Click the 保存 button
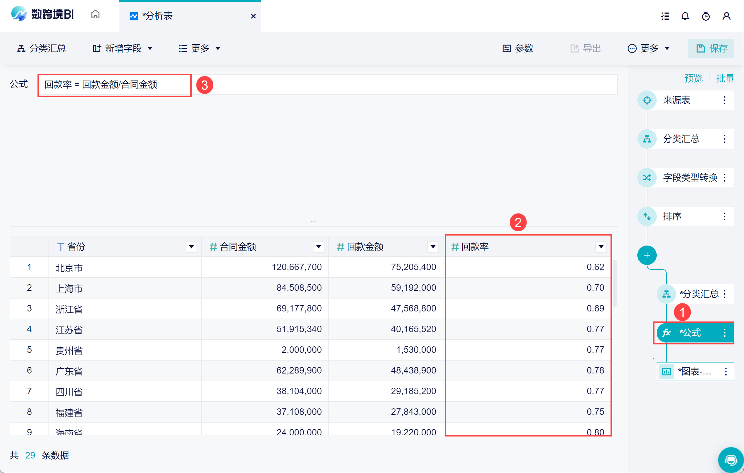Image resolution: width=744 pixels, height=473 pixels. coord(711,48)
